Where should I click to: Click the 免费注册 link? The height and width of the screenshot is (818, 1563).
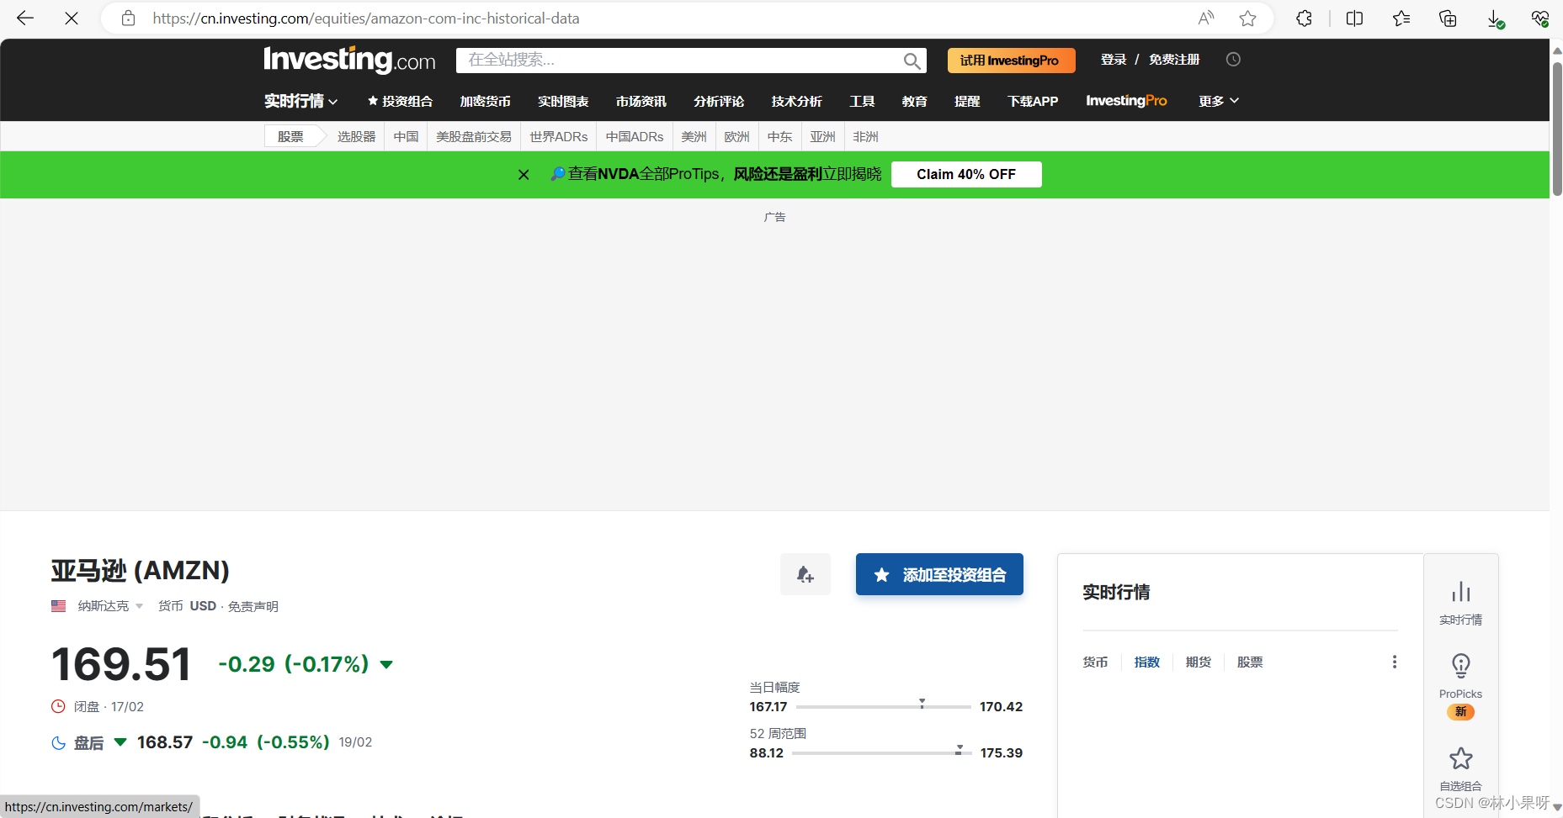point(1174,60)
